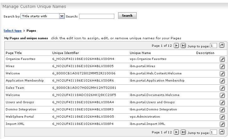Image resolution: width=228 pixels, height=139 pixels.
Task: Jump to last page from bottom pager
Action: pos(183,132)
